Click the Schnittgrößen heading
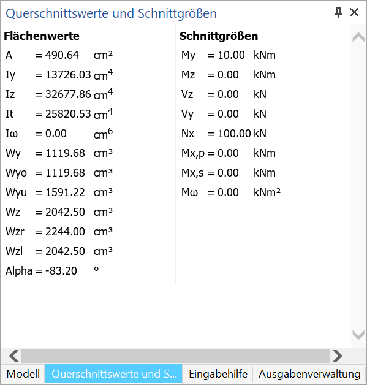The image size is (367, 385). [x=219, y=36]
